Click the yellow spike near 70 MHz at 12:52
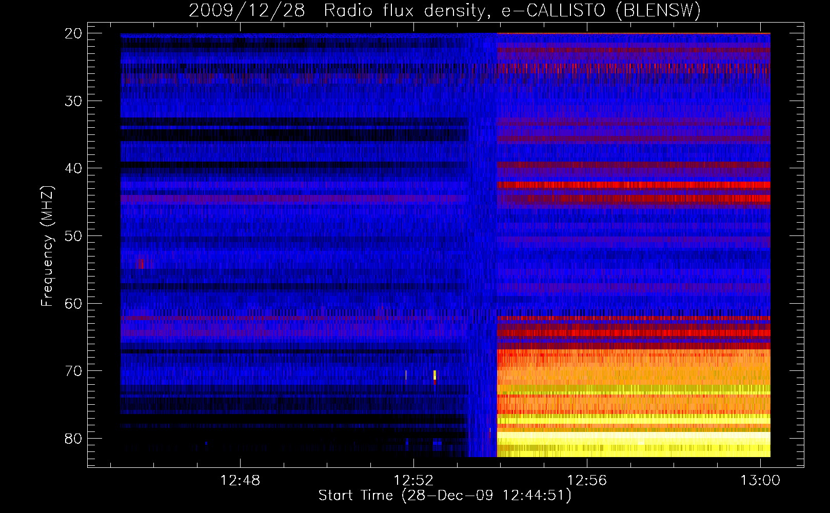Screen dimensions: 830x513 [x=434, y=376]
